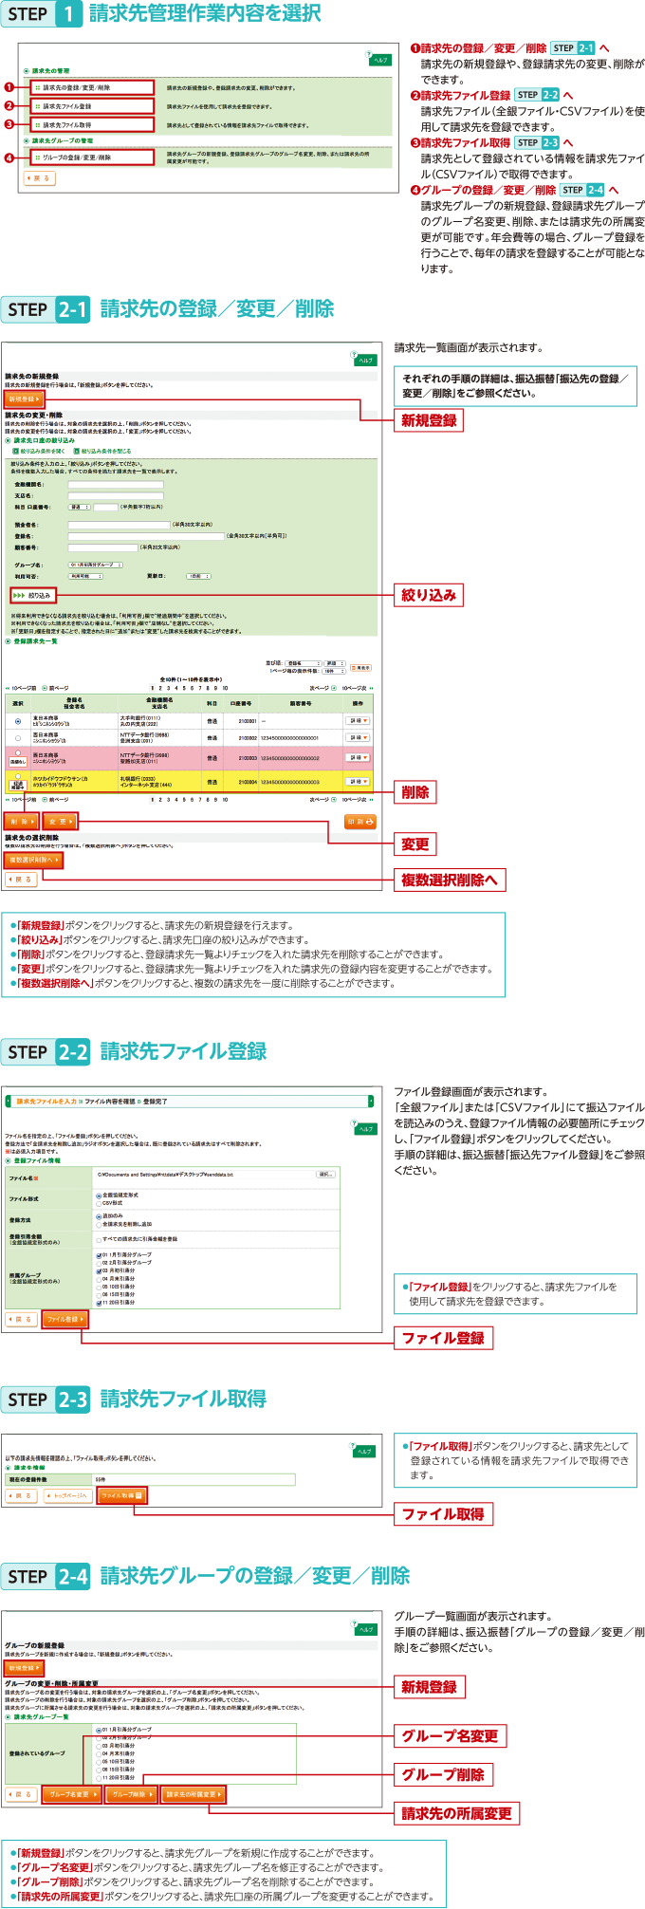Click the ファイル登録 button

(65, 1319)
